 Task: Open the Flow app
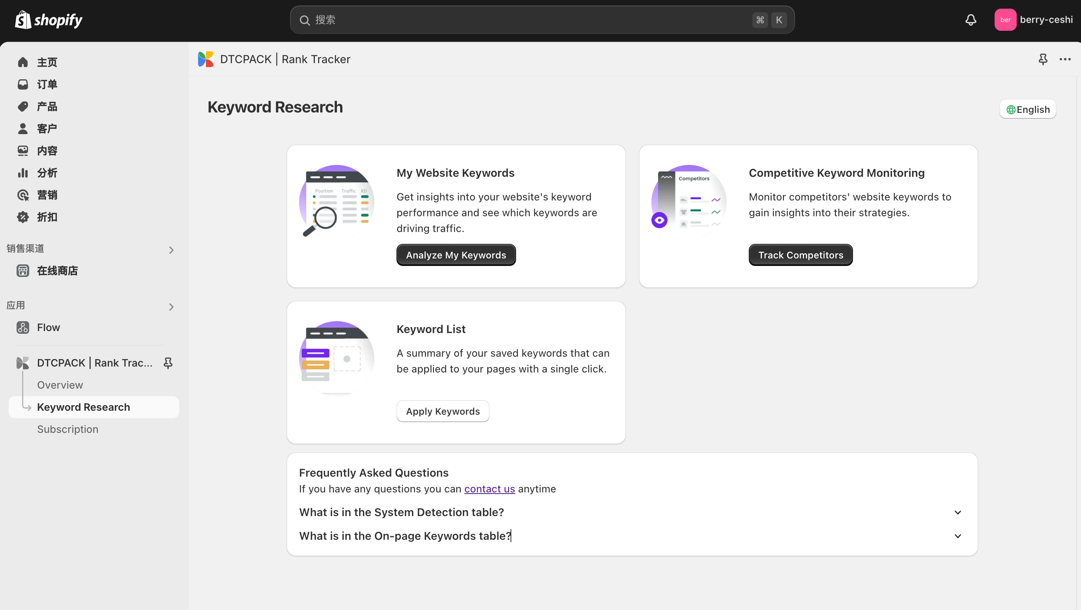[x=48, y=327]
